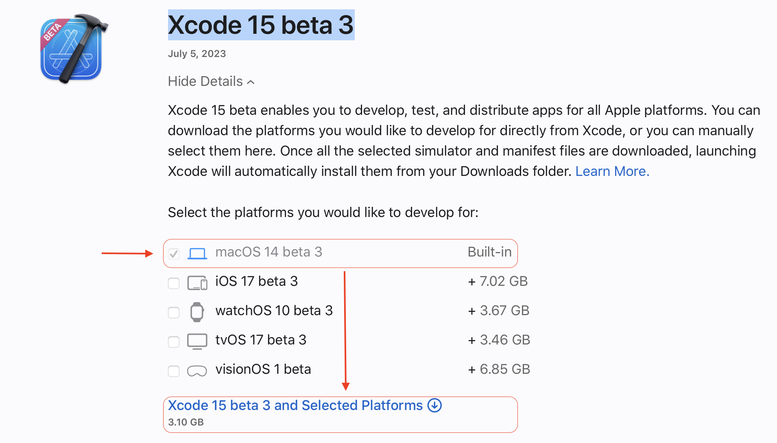The height and width of the screenshot is (443, 777).
Task: Select the visionOS 1 beta checkbox
Action: (174, 371)
